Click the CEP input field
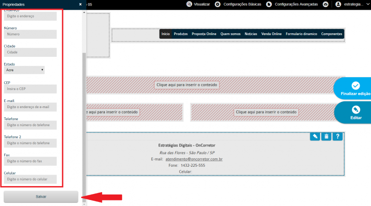Viewport: 371px width, 206px height. (x=30, y=89)
